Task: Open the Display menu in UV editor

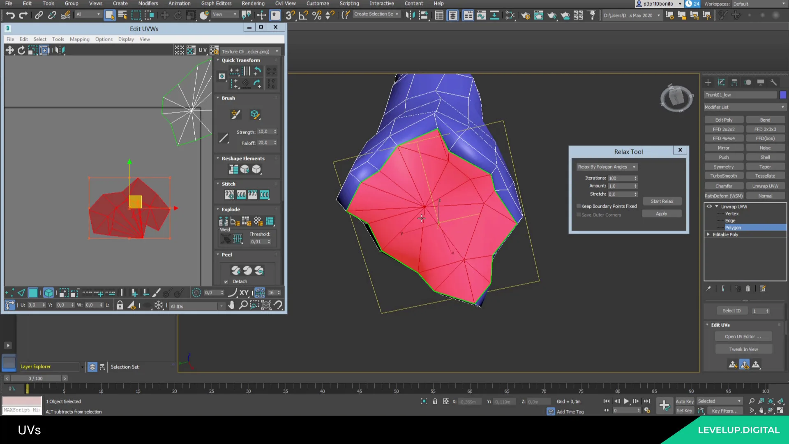Action: [x=126, y=39]
